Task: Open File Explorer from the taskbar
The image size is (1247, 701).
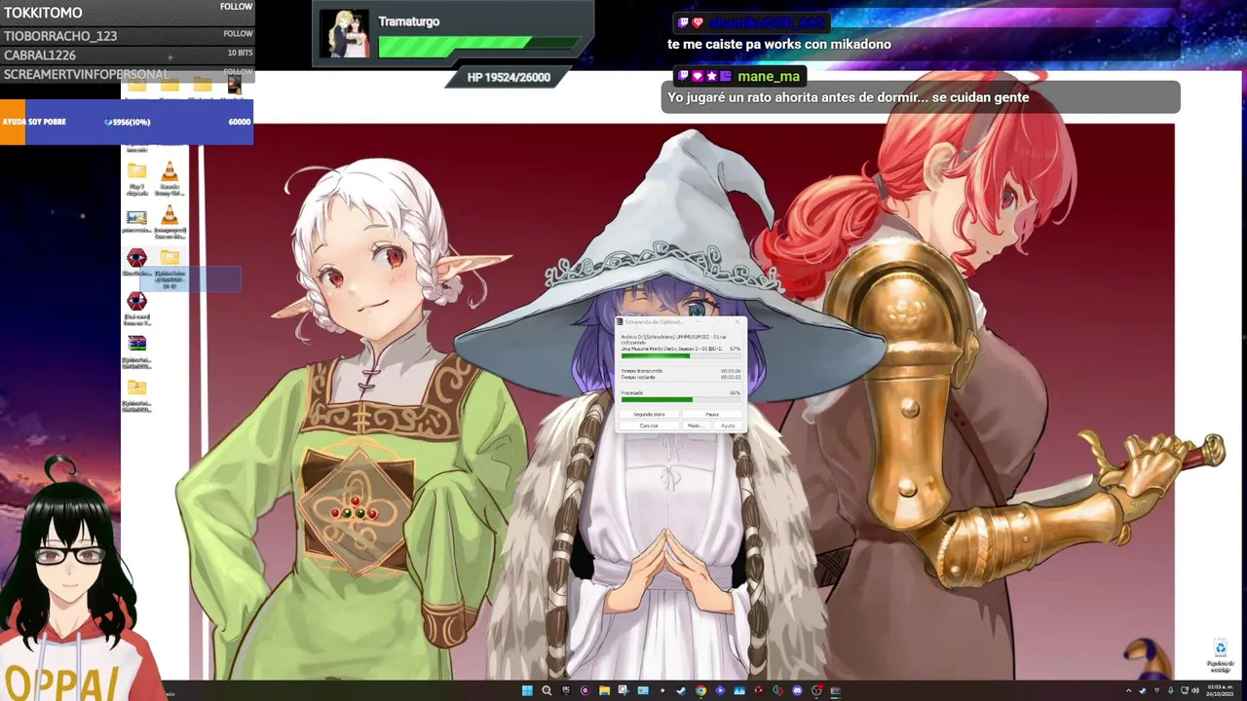Action: (604, 690)
